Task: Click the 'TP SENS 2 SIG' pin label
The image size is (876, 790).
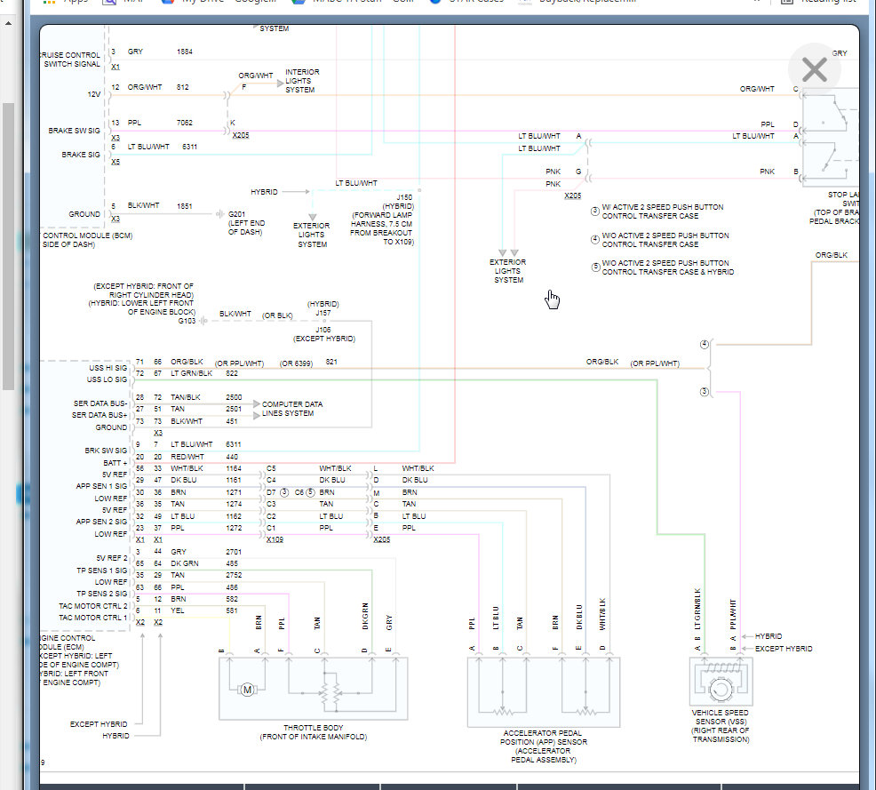Action: click(101, 594)
